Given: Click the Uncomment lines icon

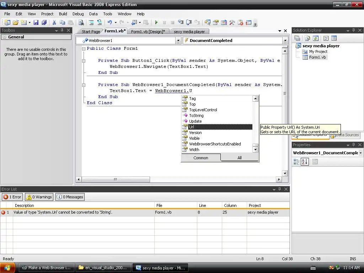Looking at the screenshot, I should (x=100, y=22).
